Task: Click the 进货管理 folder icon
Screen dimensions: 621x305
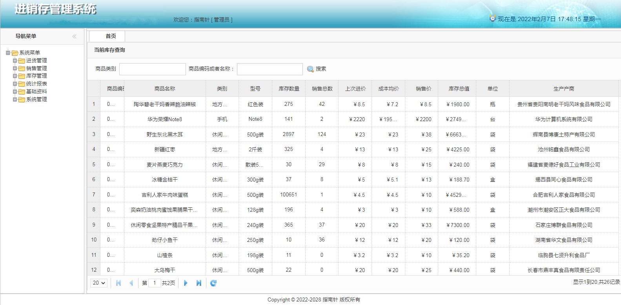Action: 22,61
